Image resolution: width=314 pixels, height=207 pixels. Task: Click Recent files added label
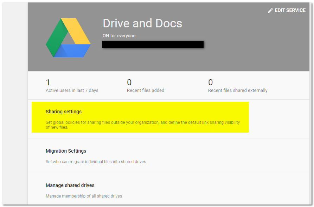(146, 91)
